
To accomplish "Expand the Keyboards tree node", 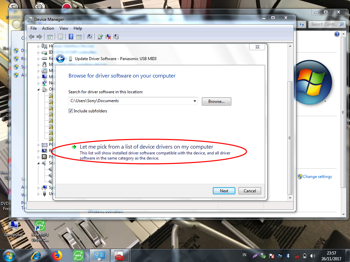I will pyautogui.click(x=38, y=59).
